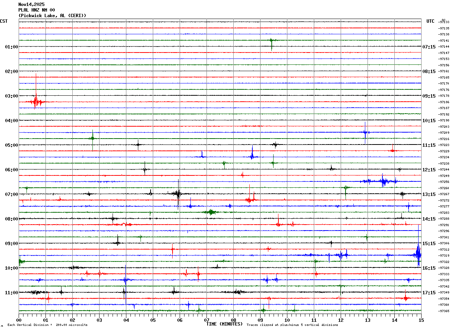
Task: Click the 13:15 UTC time label
Action: (429, 194)
